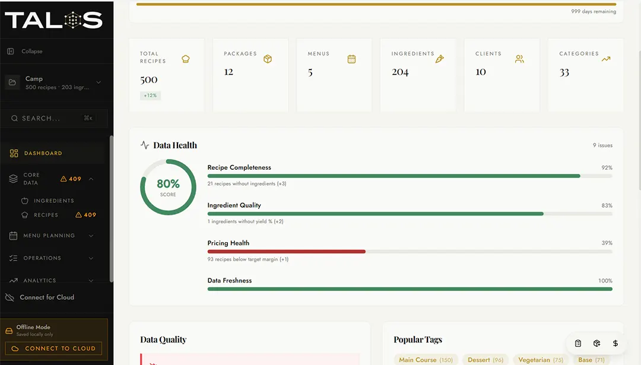Image resolution: width=641 pixels, height=365 pixels.
Task: Click the chef hat Recipes icon
Action: (25, 214)
